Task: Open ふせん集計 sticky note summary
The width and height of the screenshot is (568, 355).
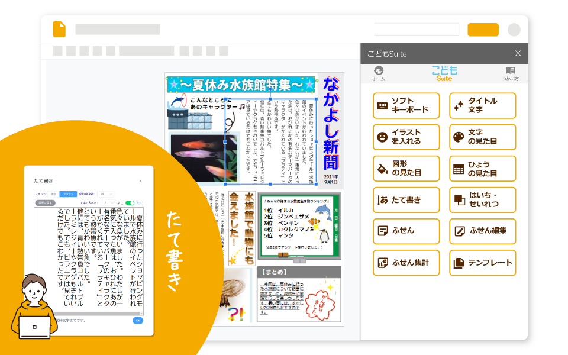Action: pyautogui.click(x=406, y=263)
